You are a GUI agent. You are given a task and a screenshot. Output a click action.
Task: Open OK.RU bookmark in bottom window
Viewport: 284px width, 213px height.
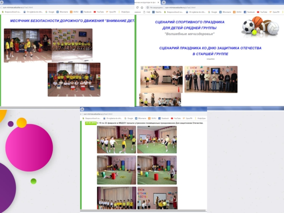click(x=152, y=118)
